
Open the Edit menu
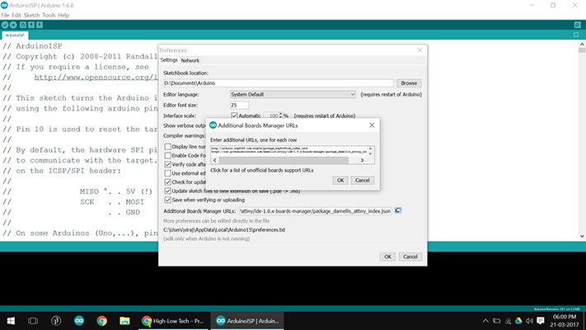click(x=16, y=16)
